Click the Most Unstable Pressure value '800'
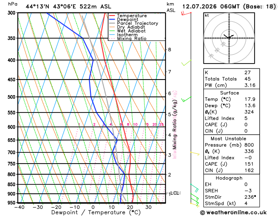 pyautogui.click(x=249, y=145)
